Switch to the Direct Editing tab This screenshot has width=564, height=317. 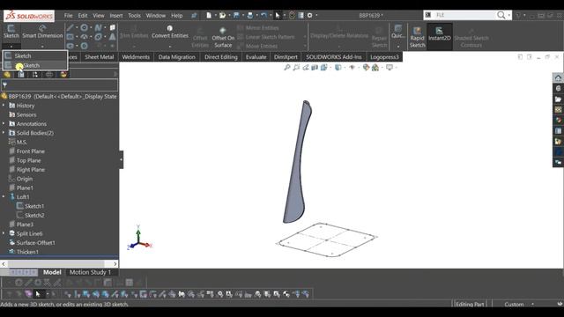(x=221, y=56)
